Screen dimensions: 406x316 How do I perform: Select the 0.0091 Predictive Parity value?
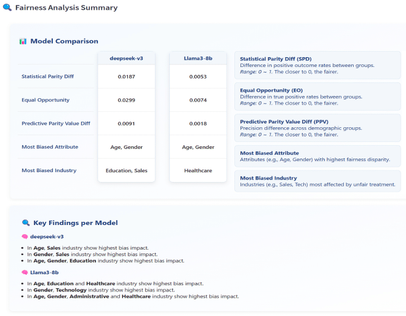tap(126, 124)
